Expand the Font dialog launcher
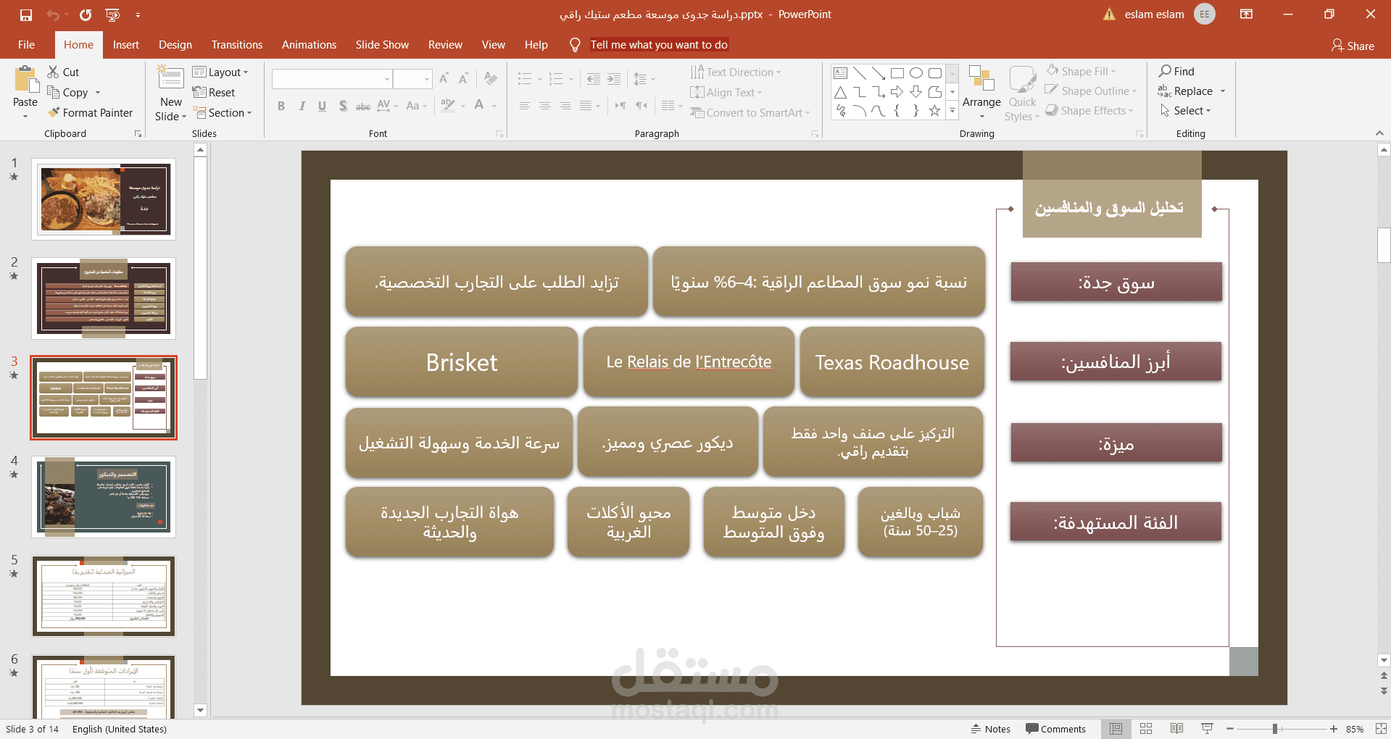The image size is (1391, 739). click(x=499, y=133)
